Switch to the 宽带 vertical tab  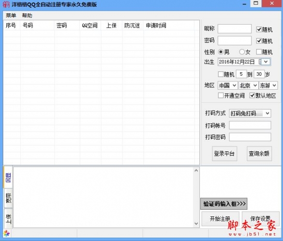(x=8, y=198)
